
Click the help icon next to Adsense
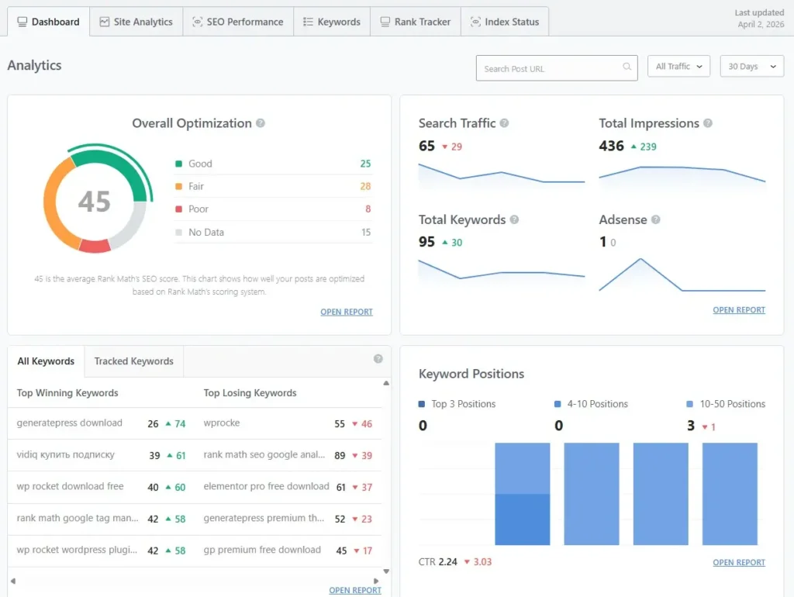[x=655, y=220]
